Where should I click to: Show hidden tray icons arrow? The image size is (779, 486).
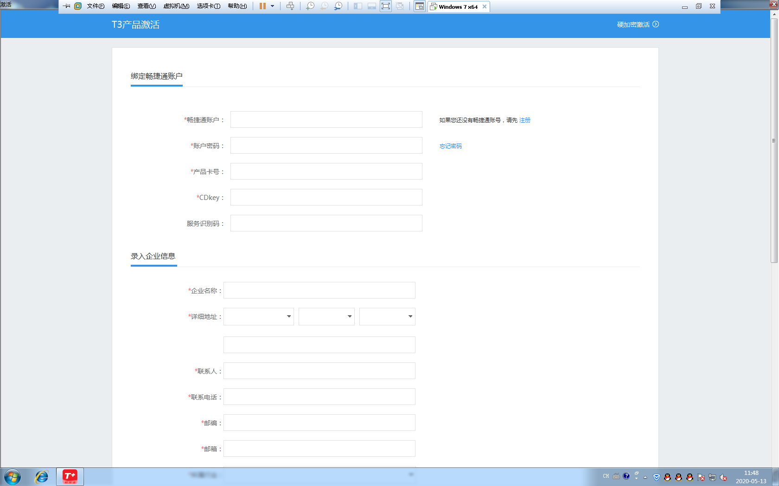coord(645,477)
